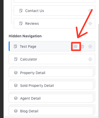The image size is (99, 118).
Task: Delete Test Page with trash icon
Action: (82, 46)
